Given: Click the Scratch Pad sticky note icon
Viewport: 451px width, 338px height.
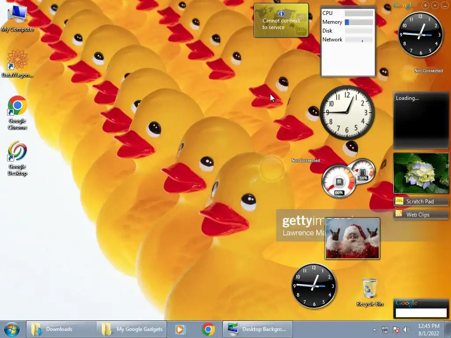Looking at the screenshot, I should 399,201.
